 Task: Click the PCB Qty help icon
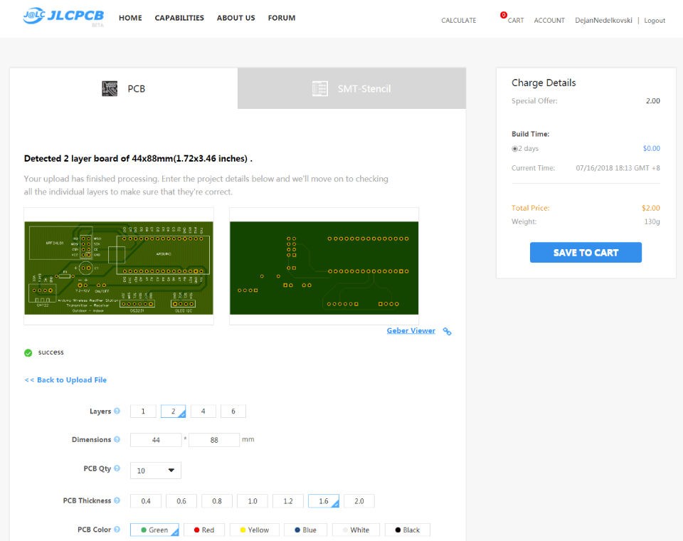pyautogui.click(x=117, y=469)
